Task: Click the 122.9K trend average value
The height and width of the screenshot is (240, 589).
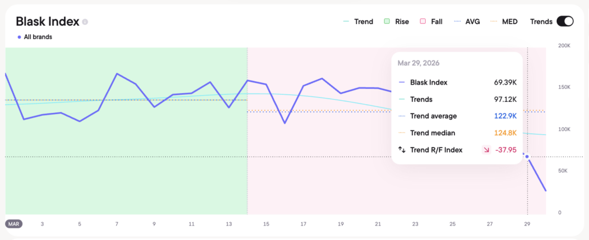Action: click(x=505, y=116)
